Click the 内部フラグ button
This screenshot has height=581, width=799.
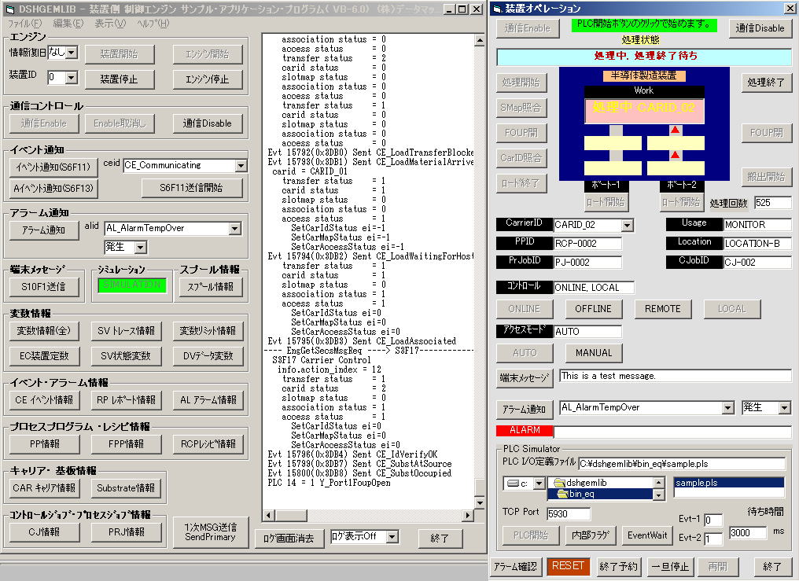pyautogui.click(x=590, y=535)
